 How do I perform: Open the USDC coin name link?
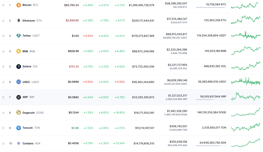click(26, 82)
